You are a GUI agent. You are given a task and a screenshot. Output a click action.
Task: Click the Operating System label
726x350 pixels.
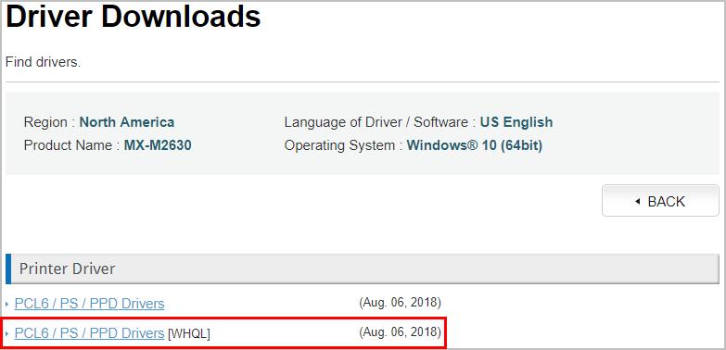(343, 145)
